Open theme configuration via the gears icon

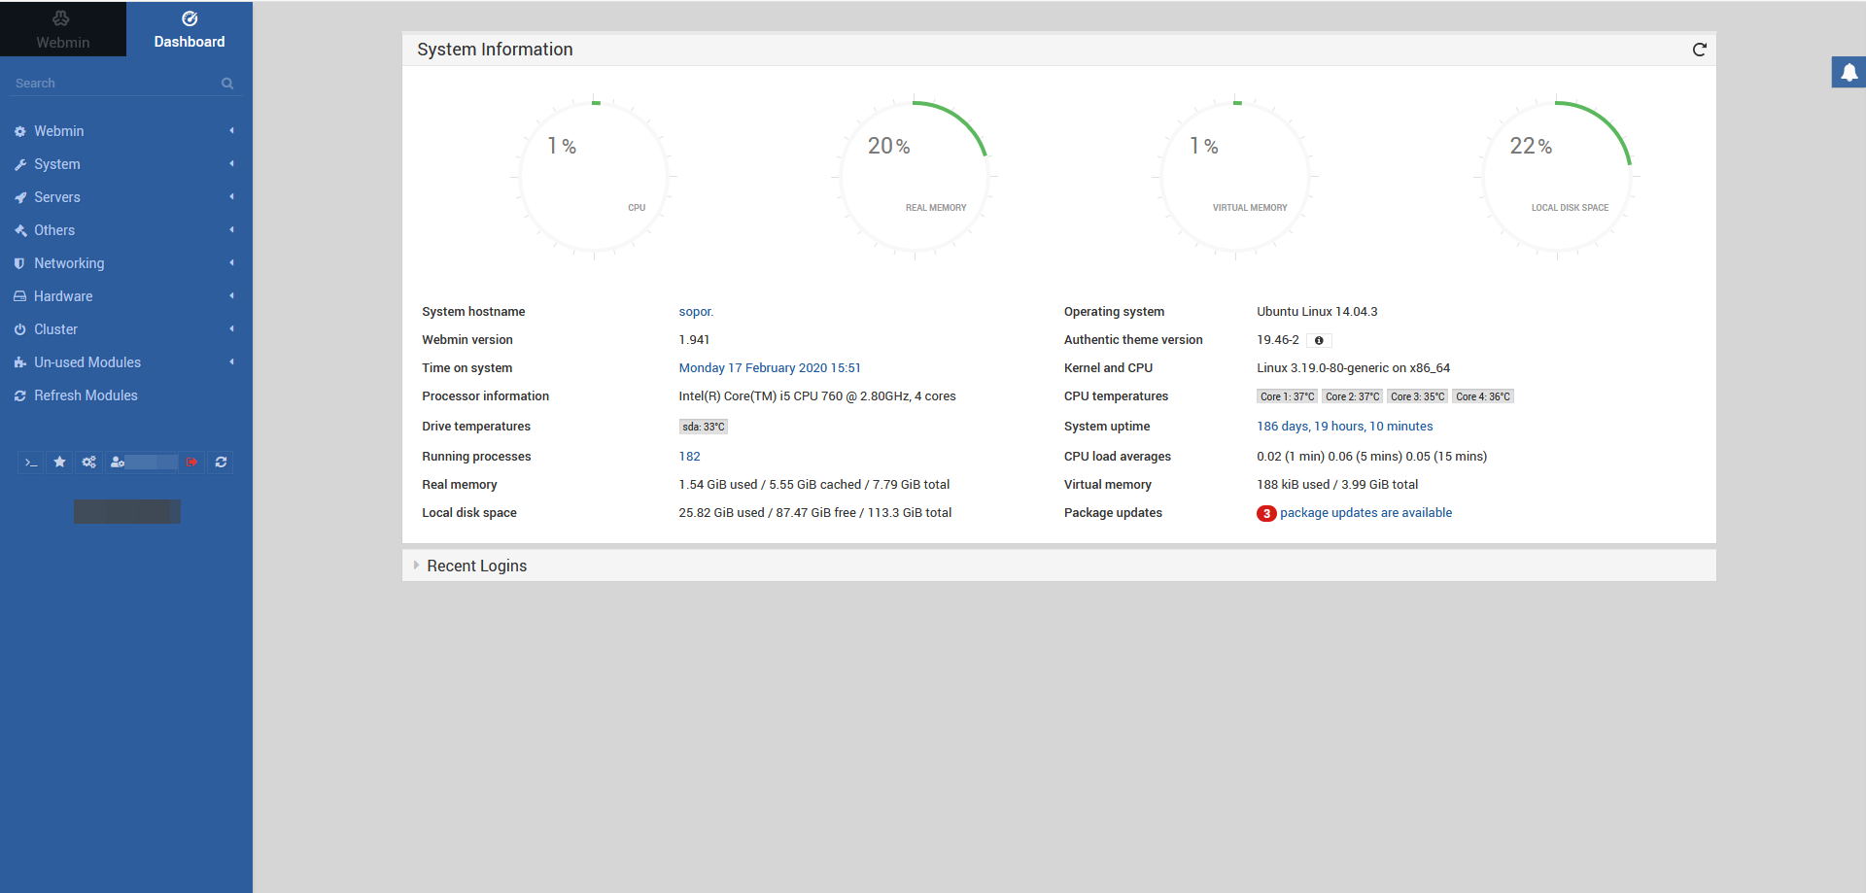pos(88,462)
